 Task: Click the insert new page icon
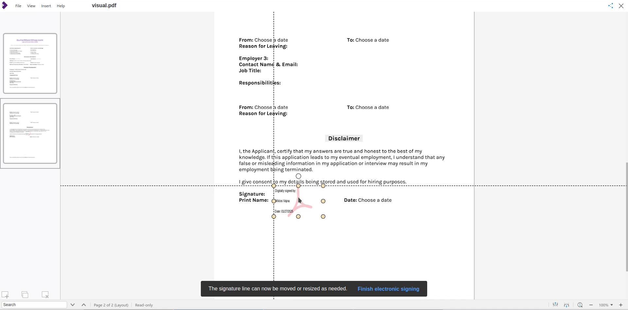(5, 295)
